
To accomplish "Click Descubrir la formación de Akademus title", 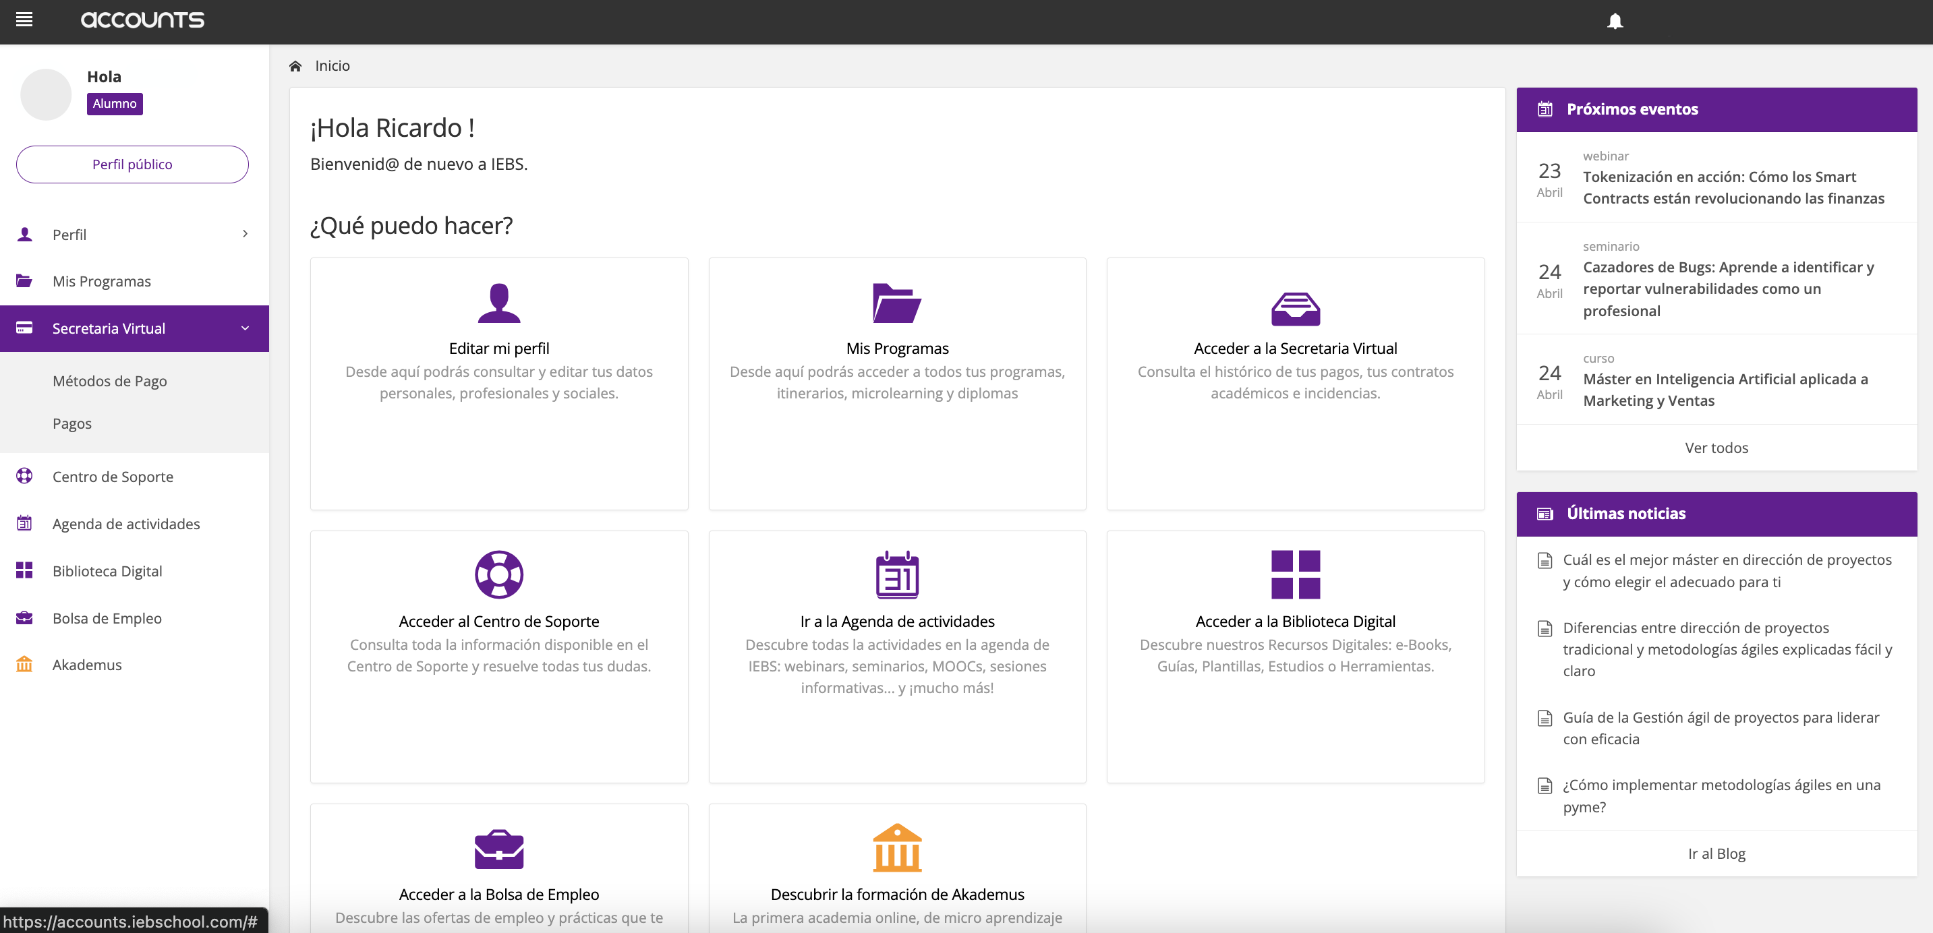I will coord(897,894).
